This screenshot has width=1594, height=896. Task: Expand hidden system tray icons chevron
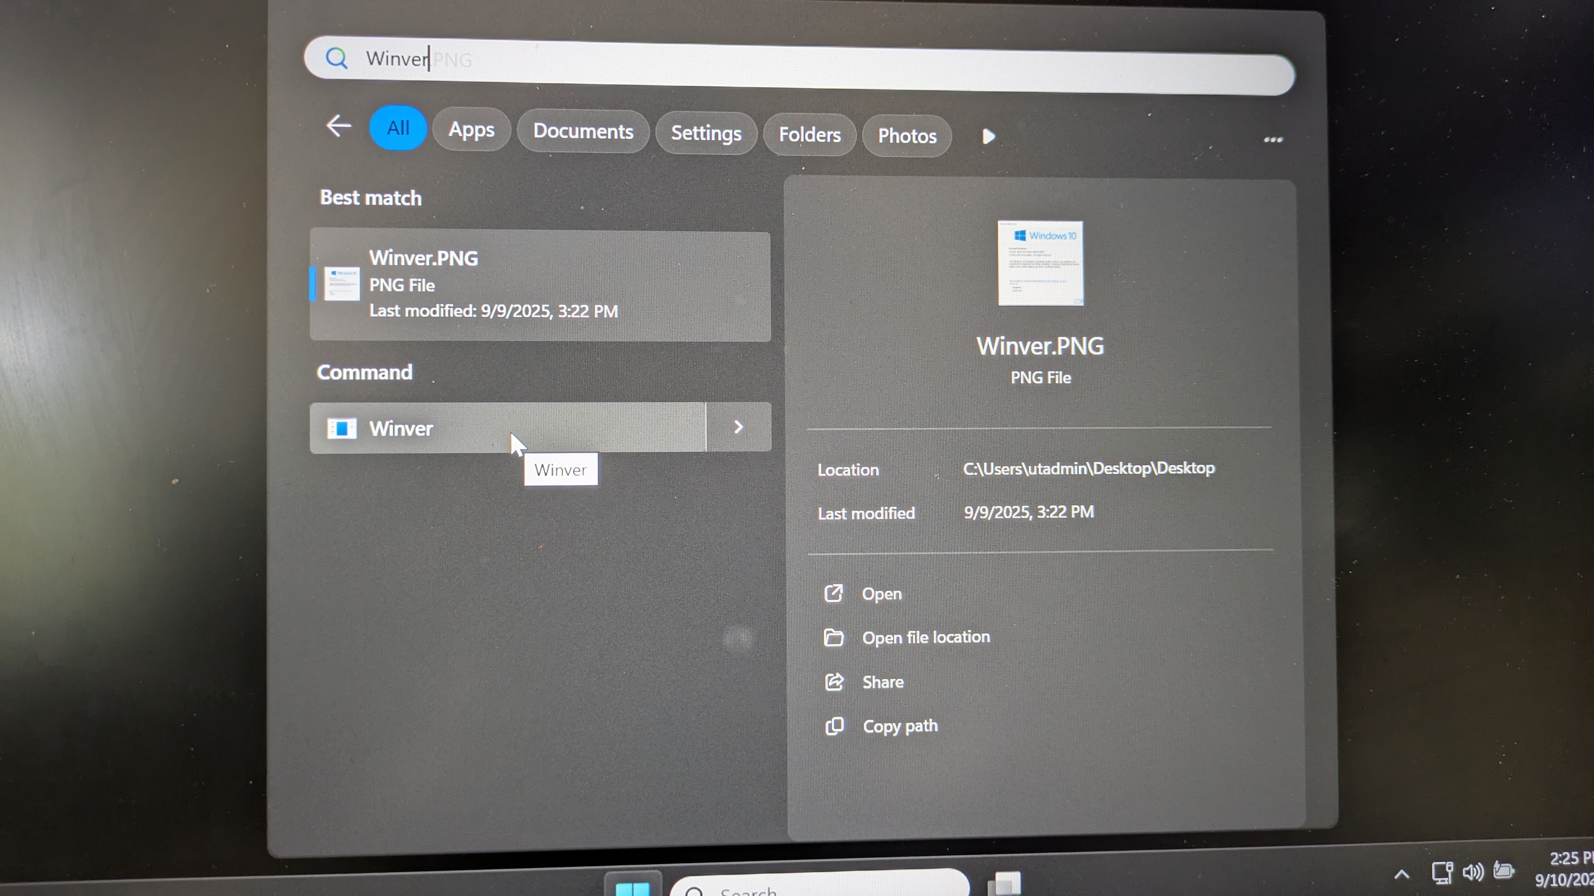pos(1402,874)
